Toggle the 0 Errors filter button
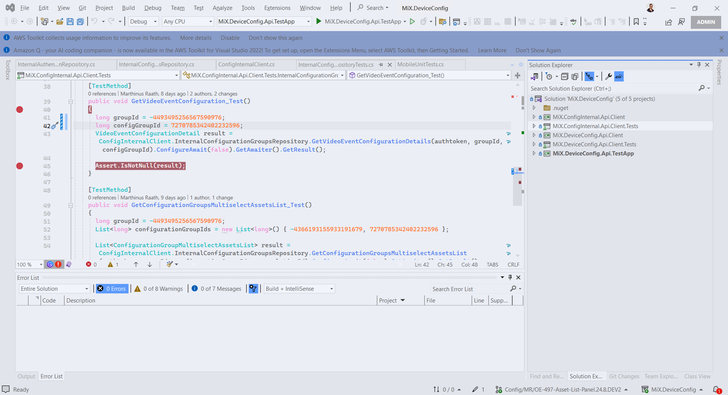 112,289
